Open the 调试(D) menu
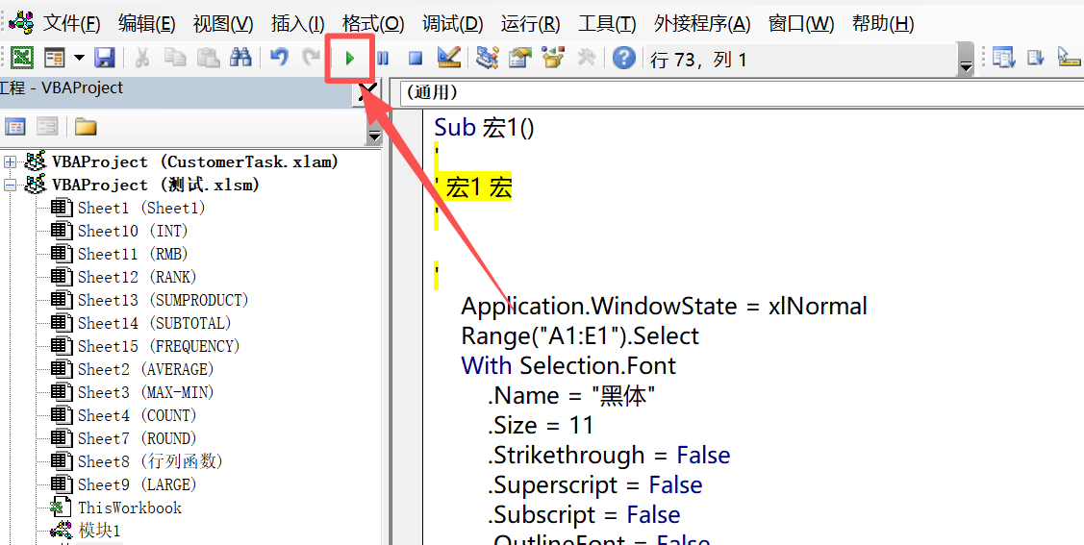The width and height of the screenshot is (1084, 545). coord(452,24)
